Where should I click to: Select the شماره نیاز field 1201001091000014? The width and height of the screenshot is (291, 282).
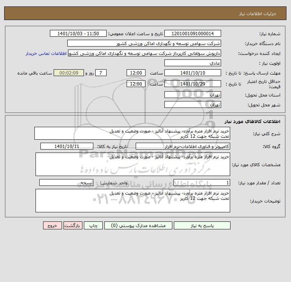point(193,33)
